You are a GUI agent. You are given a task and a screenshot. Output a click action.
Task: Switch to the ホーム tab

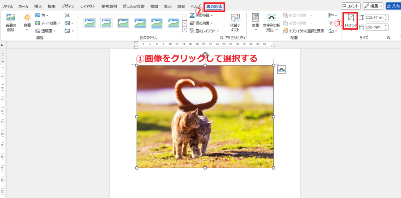click(x=23, y=6)
